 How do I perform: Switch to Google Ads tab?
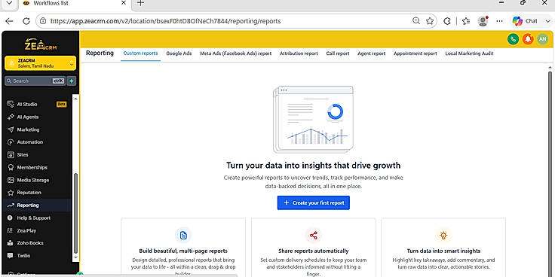(x=179, y=53)
